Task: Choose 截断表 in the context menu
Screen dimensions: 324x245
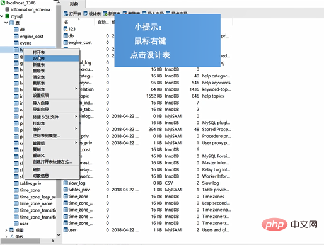Action: [52, 83]
